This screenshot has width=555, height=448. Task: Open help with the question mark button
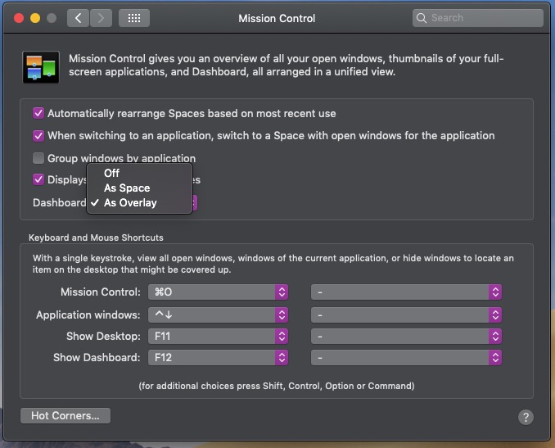526,417
